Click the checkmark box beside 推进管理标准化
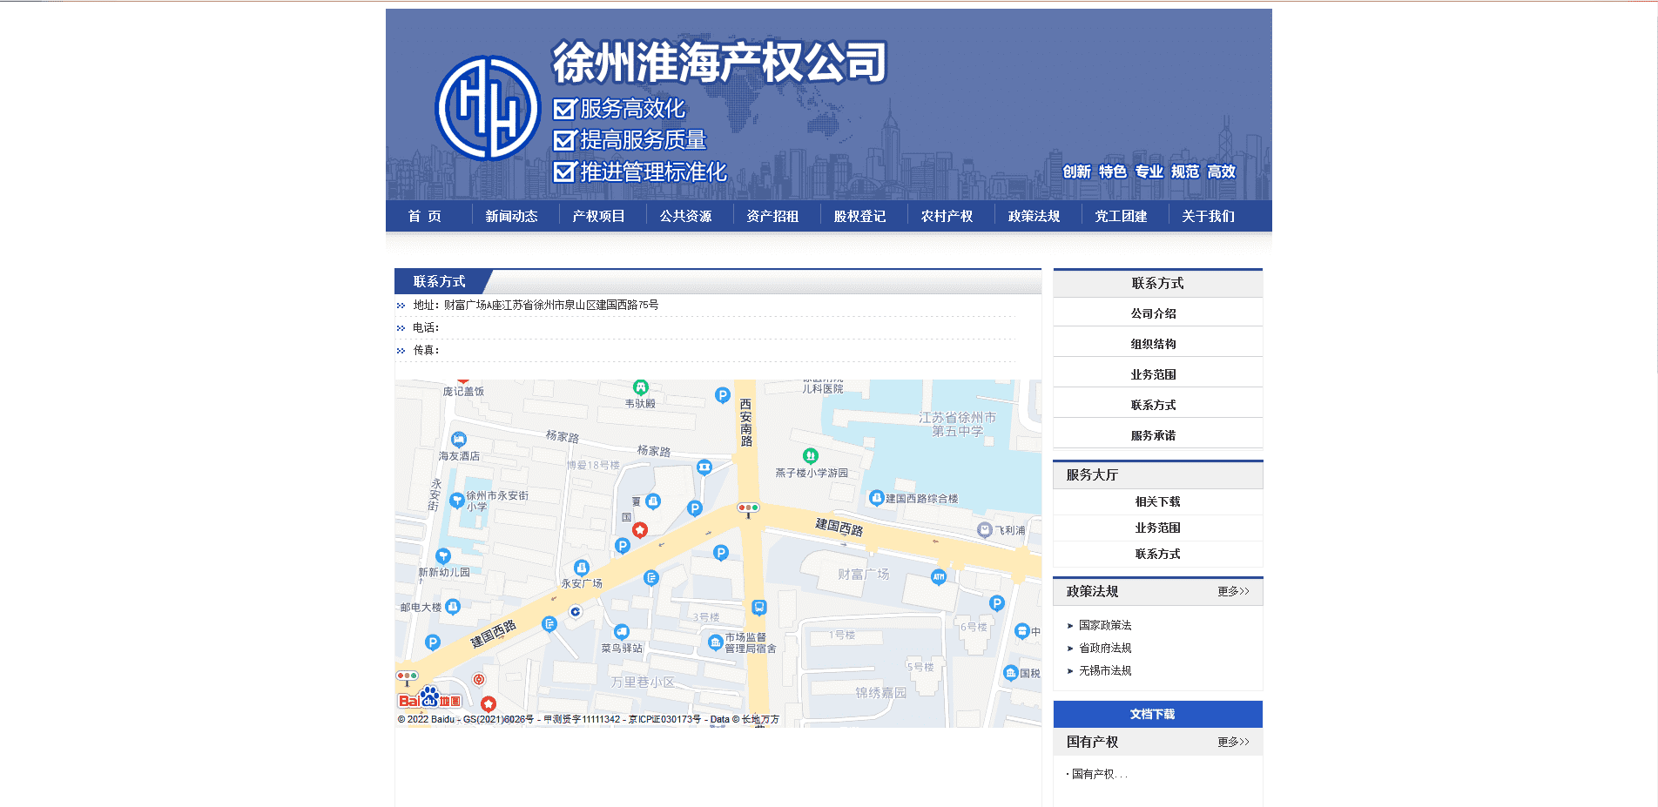This screenshot has height=807, width=1658. (564, 172)
